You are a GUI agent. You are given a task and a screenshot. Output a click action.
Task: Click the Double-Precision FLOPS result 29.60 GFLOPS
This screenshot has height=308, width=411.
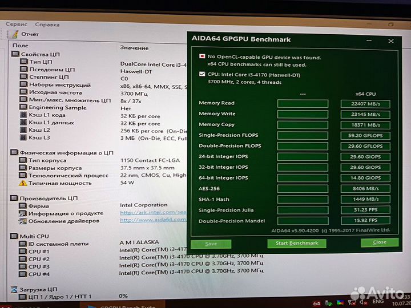365,146
